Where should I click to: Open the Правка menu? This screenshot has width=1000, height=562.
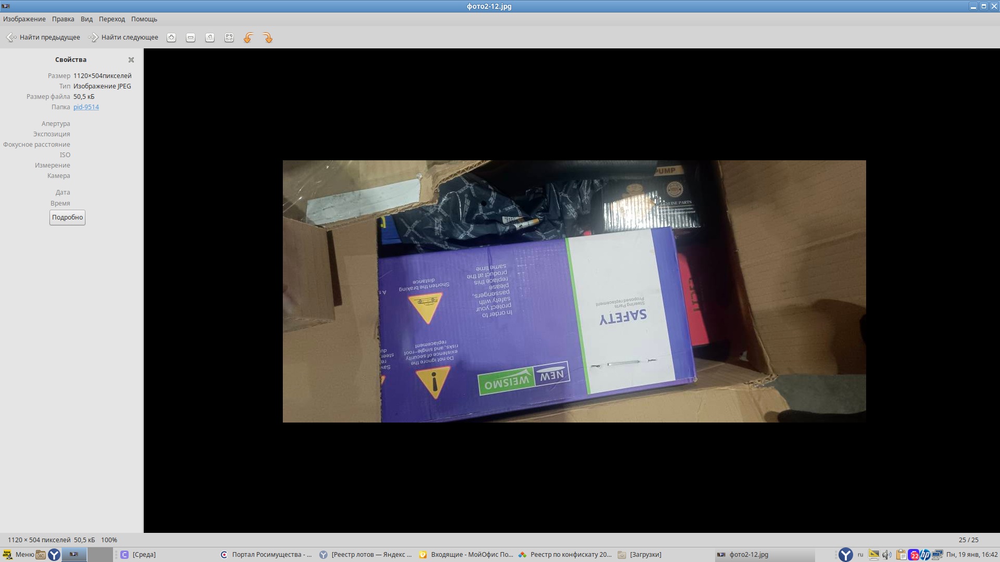[63, 19]
